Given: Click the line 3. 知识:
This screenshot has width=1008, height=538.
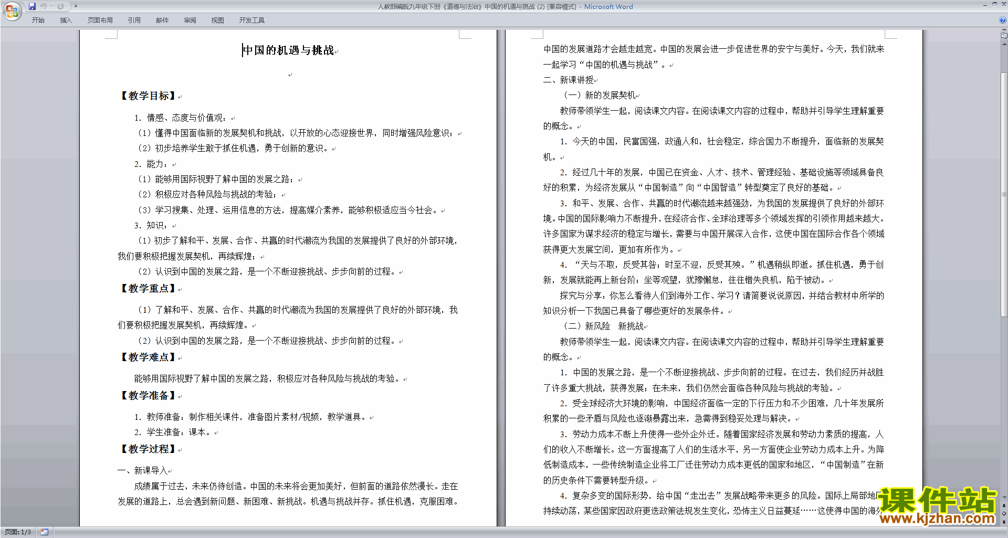Looking at the screenshot, I should coord(151,225).
